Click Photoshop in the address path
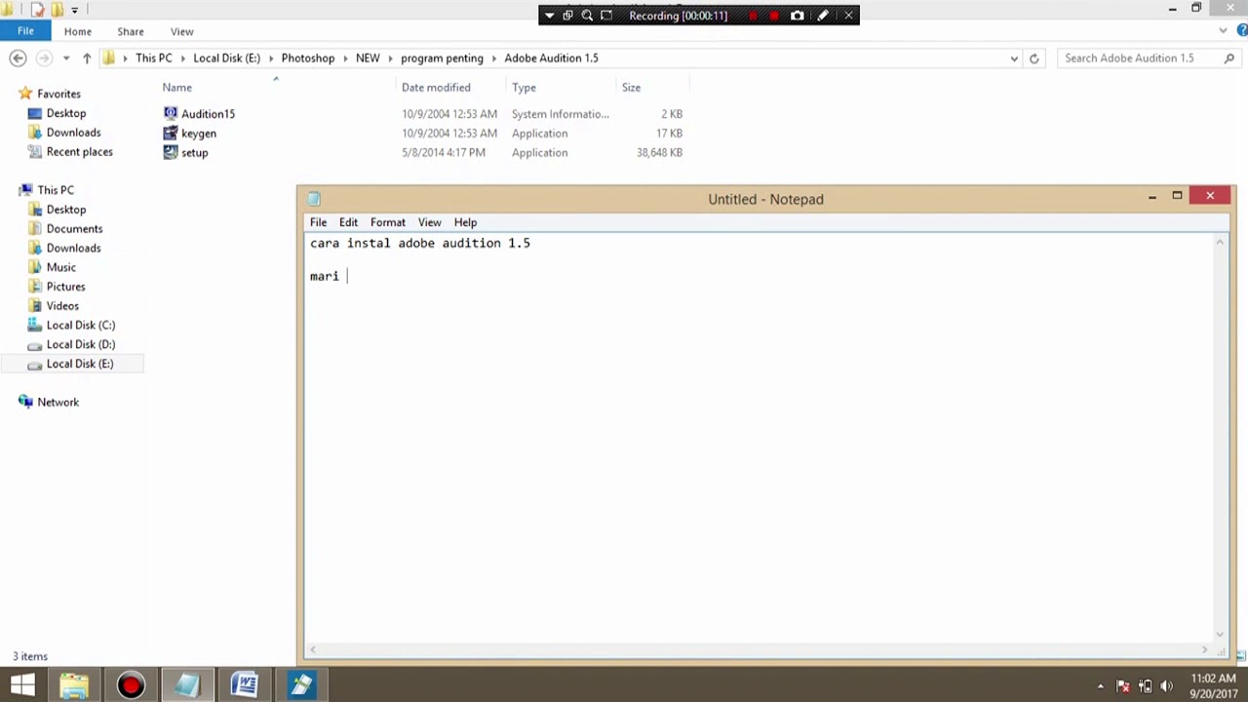 coord(308,58)
